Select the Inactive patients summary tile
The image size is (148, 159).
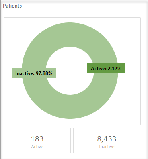(107, 141)
